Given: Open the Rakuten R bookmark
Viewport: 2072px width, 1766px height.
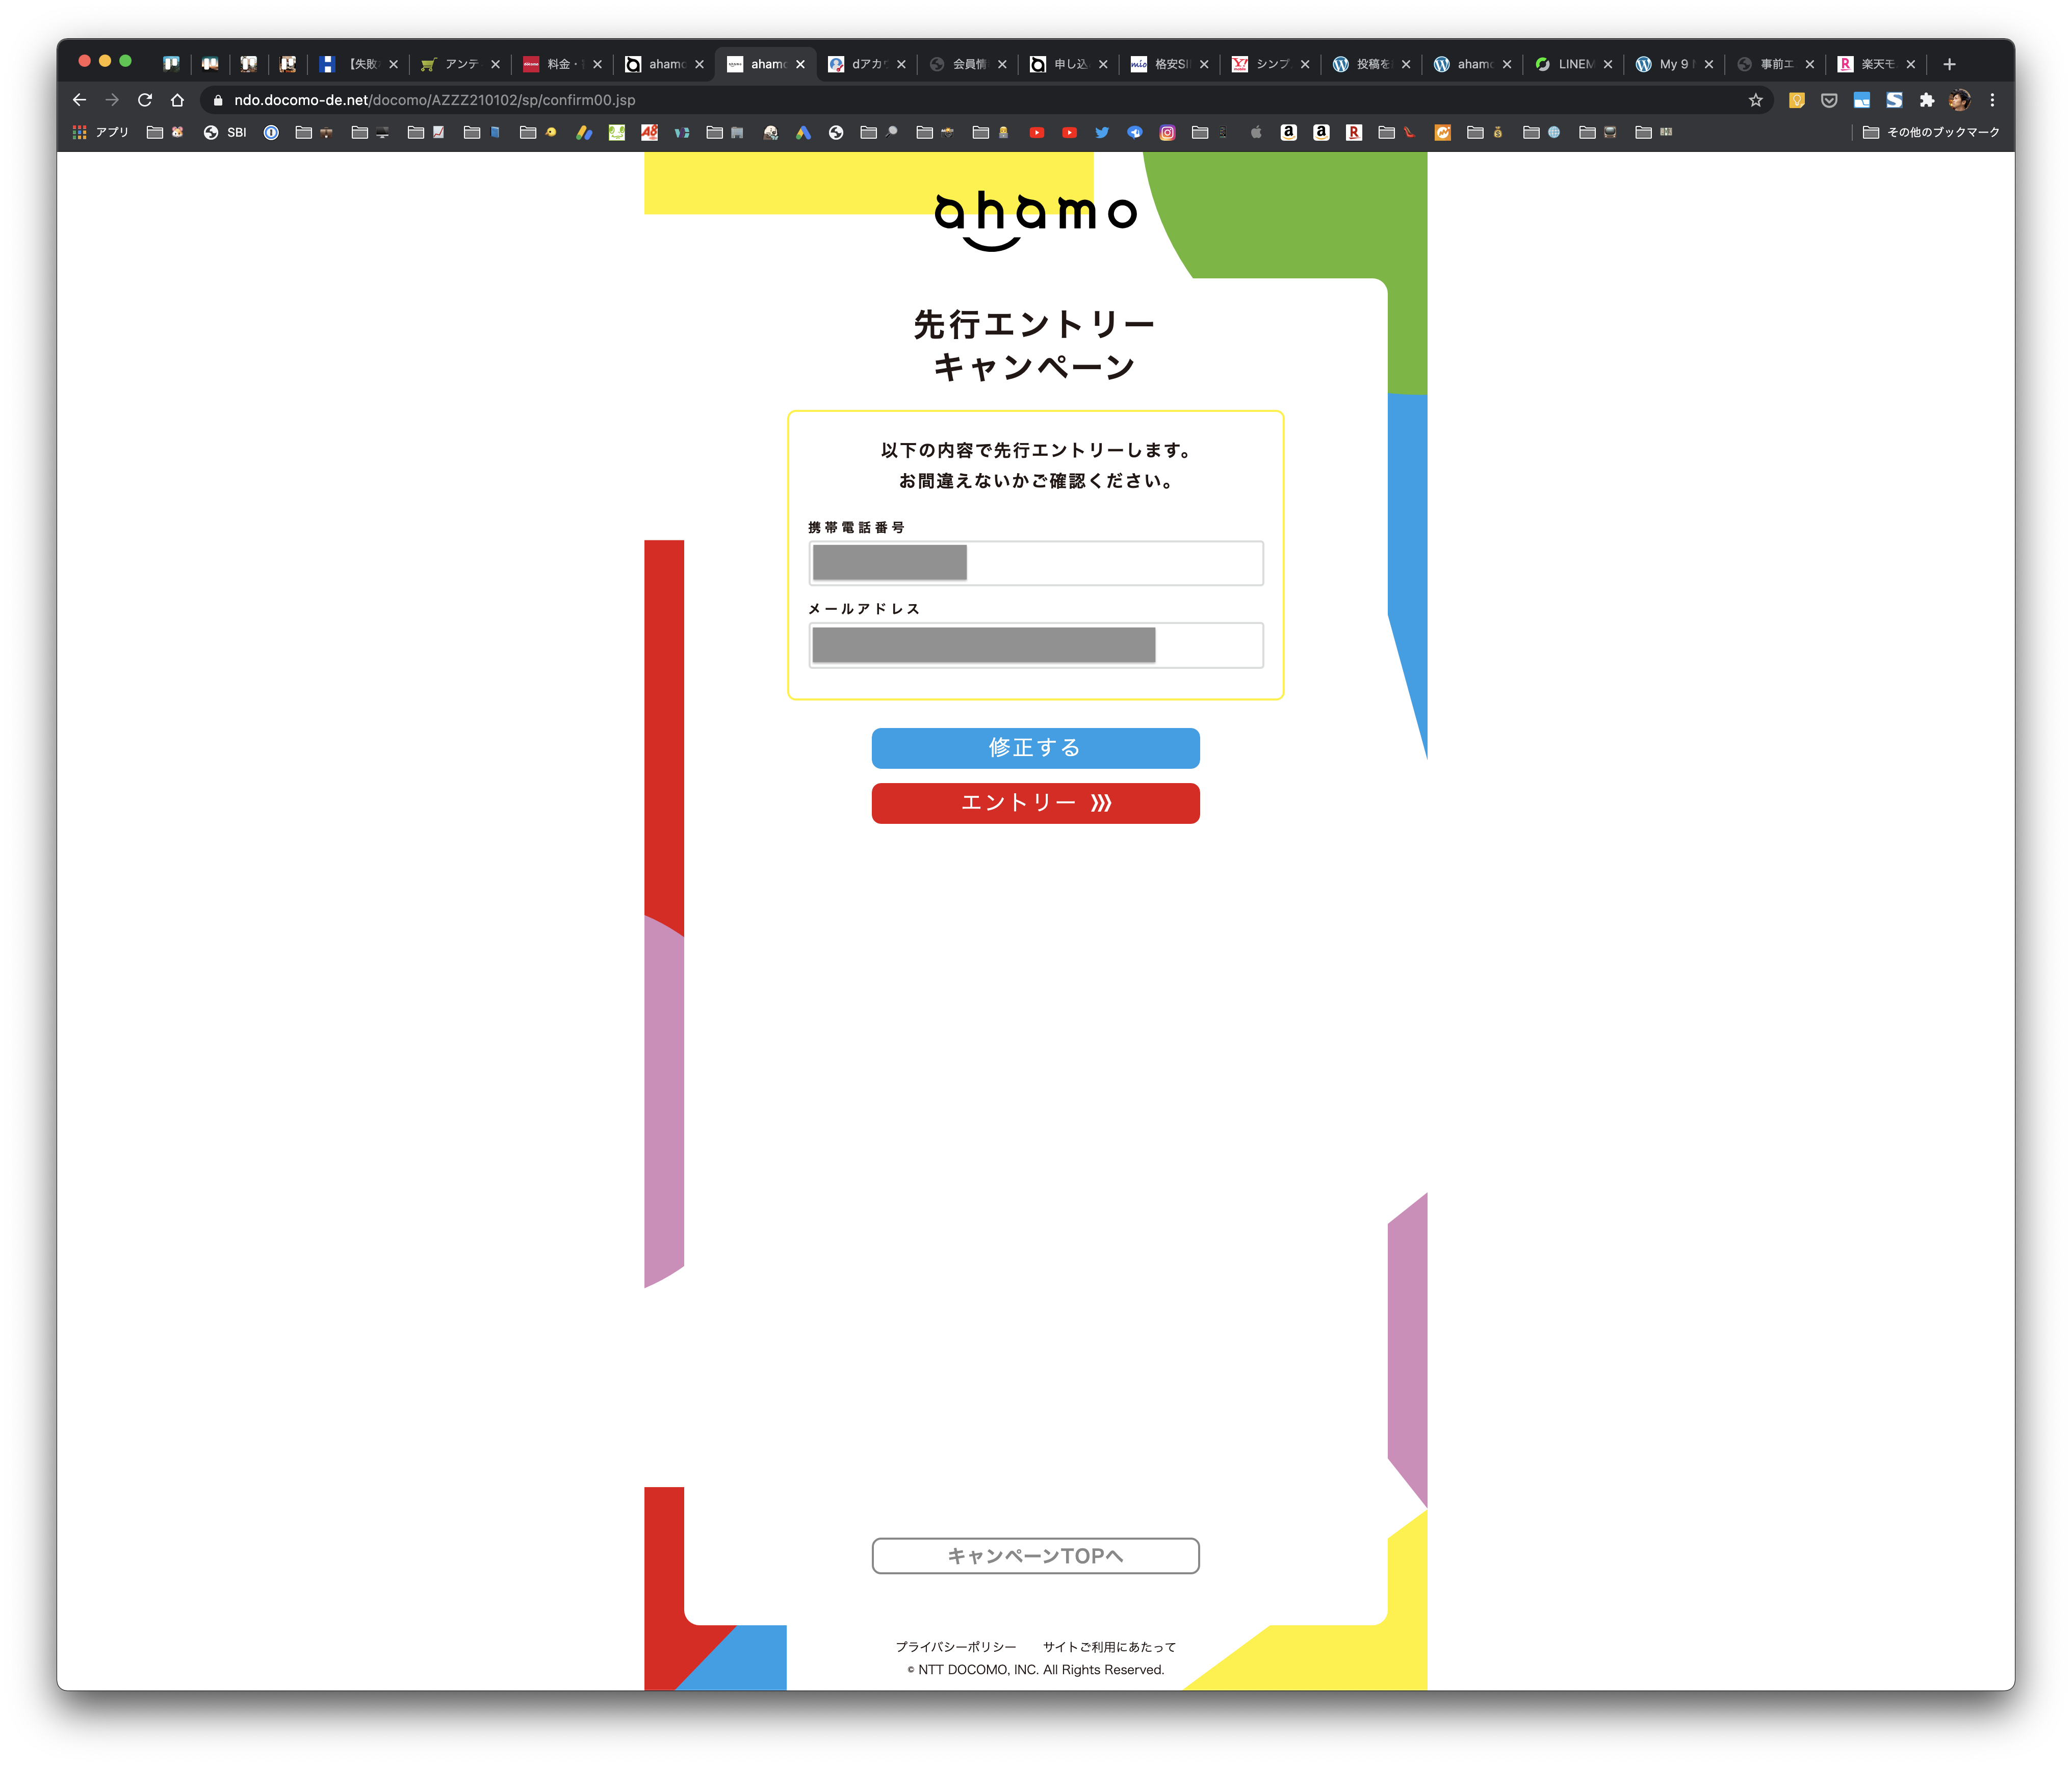Looking at the screenshot, I should (1354, 132).
